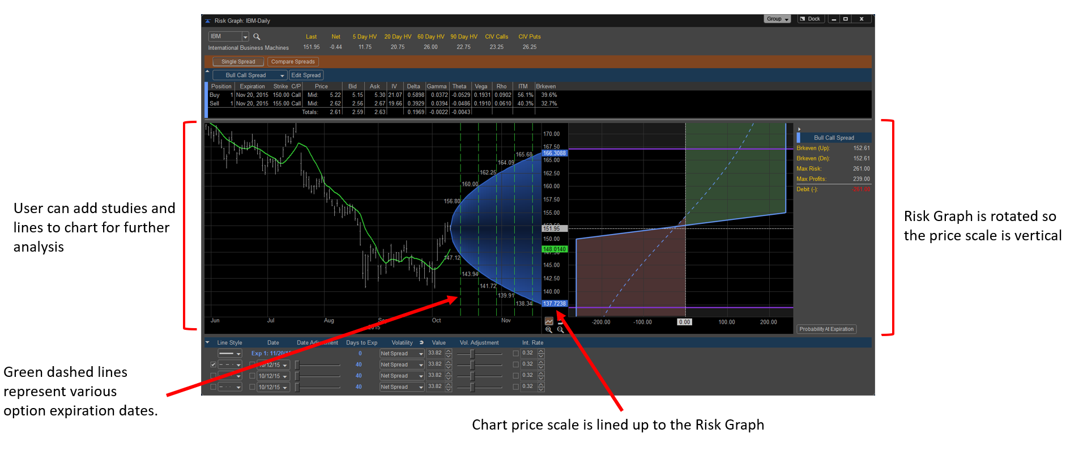The height and width of the screenshot is (450, 1066).
Task: Zoom in on the risk graph
Action: (x=548, y=330)
